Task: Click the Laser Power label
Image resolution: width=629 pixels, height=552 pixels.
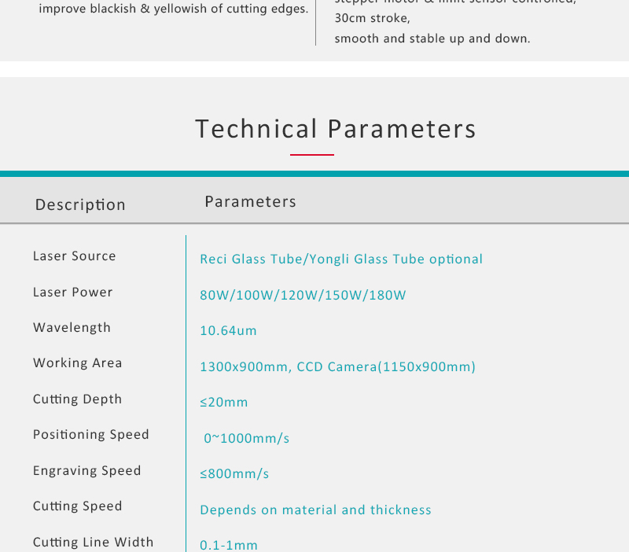Action: (72, 292)
